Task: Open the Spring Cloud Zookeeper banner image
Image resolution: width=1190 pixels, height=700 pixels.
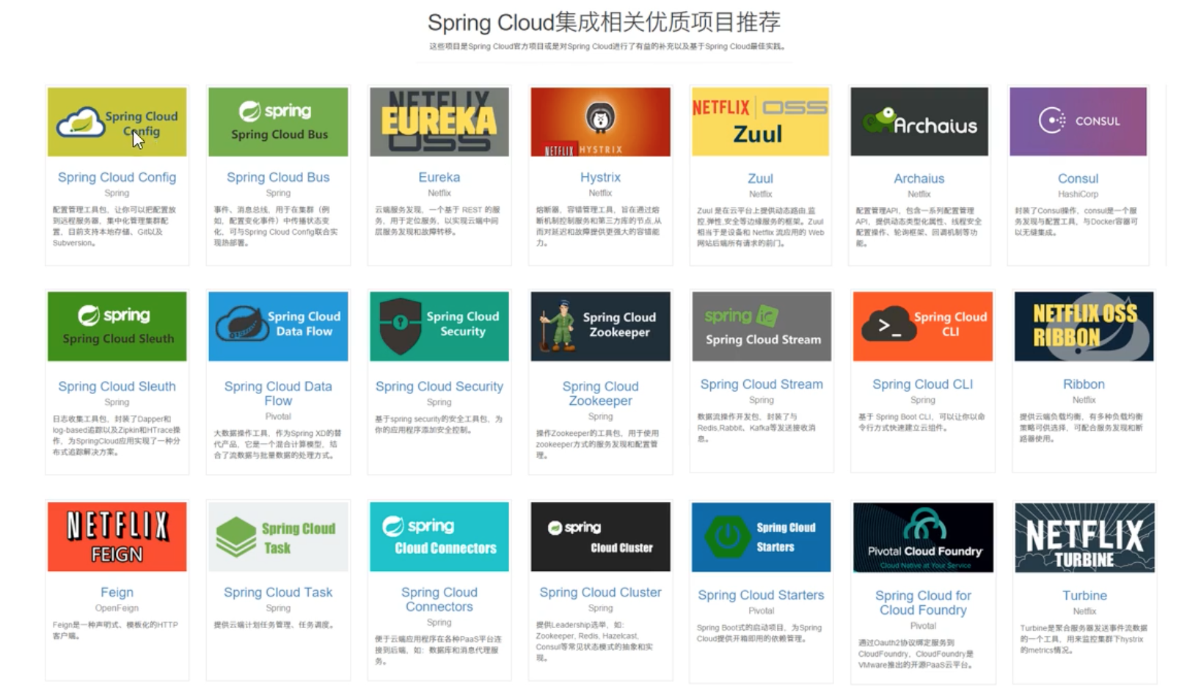Action: click(600, 327)
